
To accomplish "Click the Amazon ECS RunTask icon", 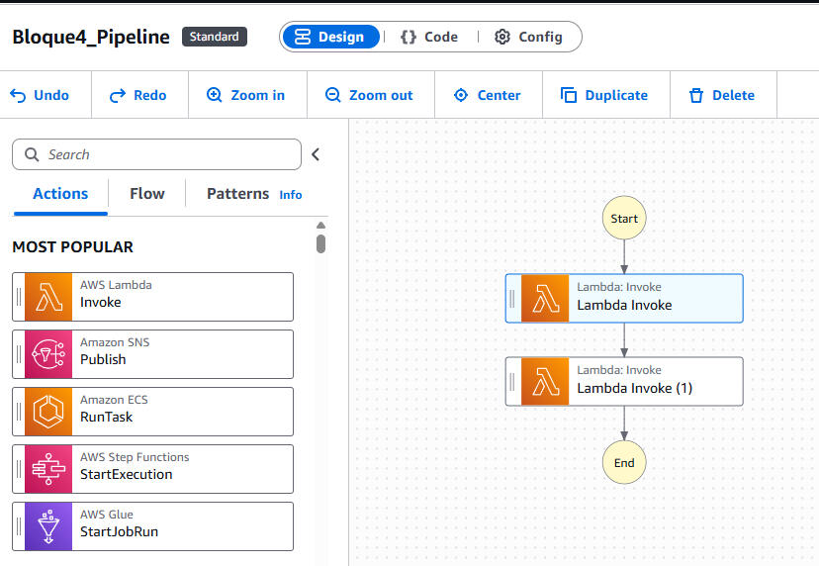I will coord(48,412).
